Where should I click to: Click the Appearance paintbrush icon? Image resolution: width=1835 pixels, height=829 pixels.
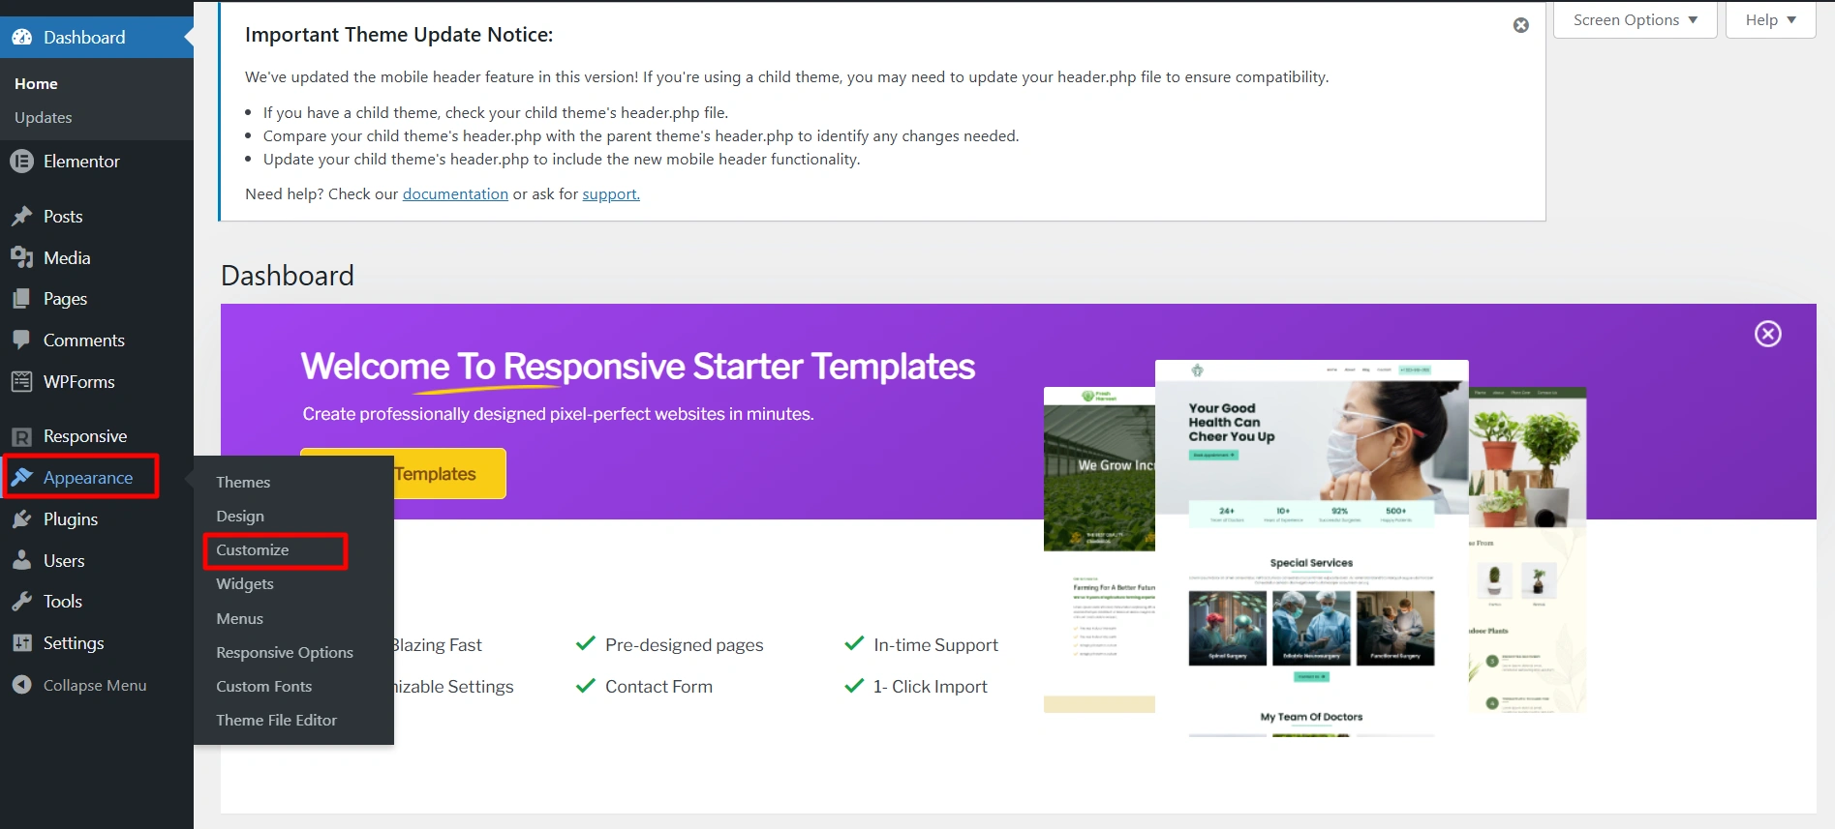click(x=21, y=478)
